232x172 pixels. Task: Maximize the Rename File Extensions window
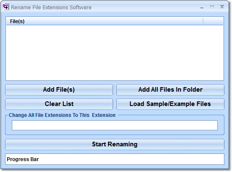212,7
